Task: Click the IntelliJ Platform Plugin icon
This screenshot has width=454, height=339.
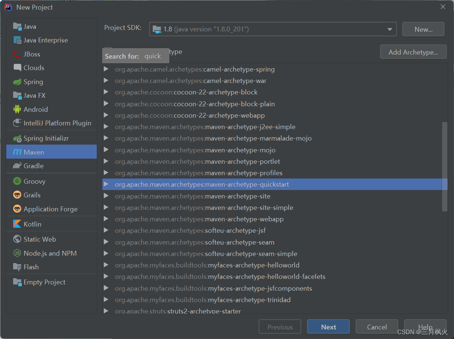Action: click(x=17, y=123)
